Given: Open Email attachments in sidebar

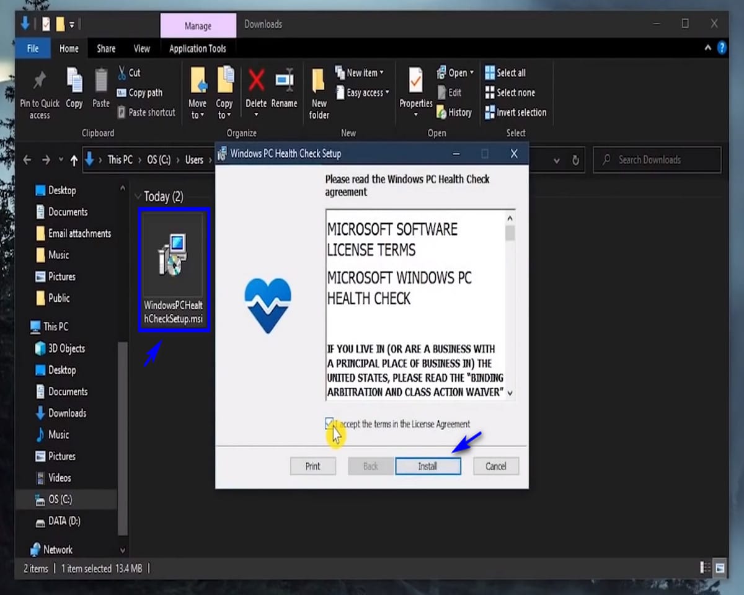Looking at the screenshot, I should [x=73, y=234].
